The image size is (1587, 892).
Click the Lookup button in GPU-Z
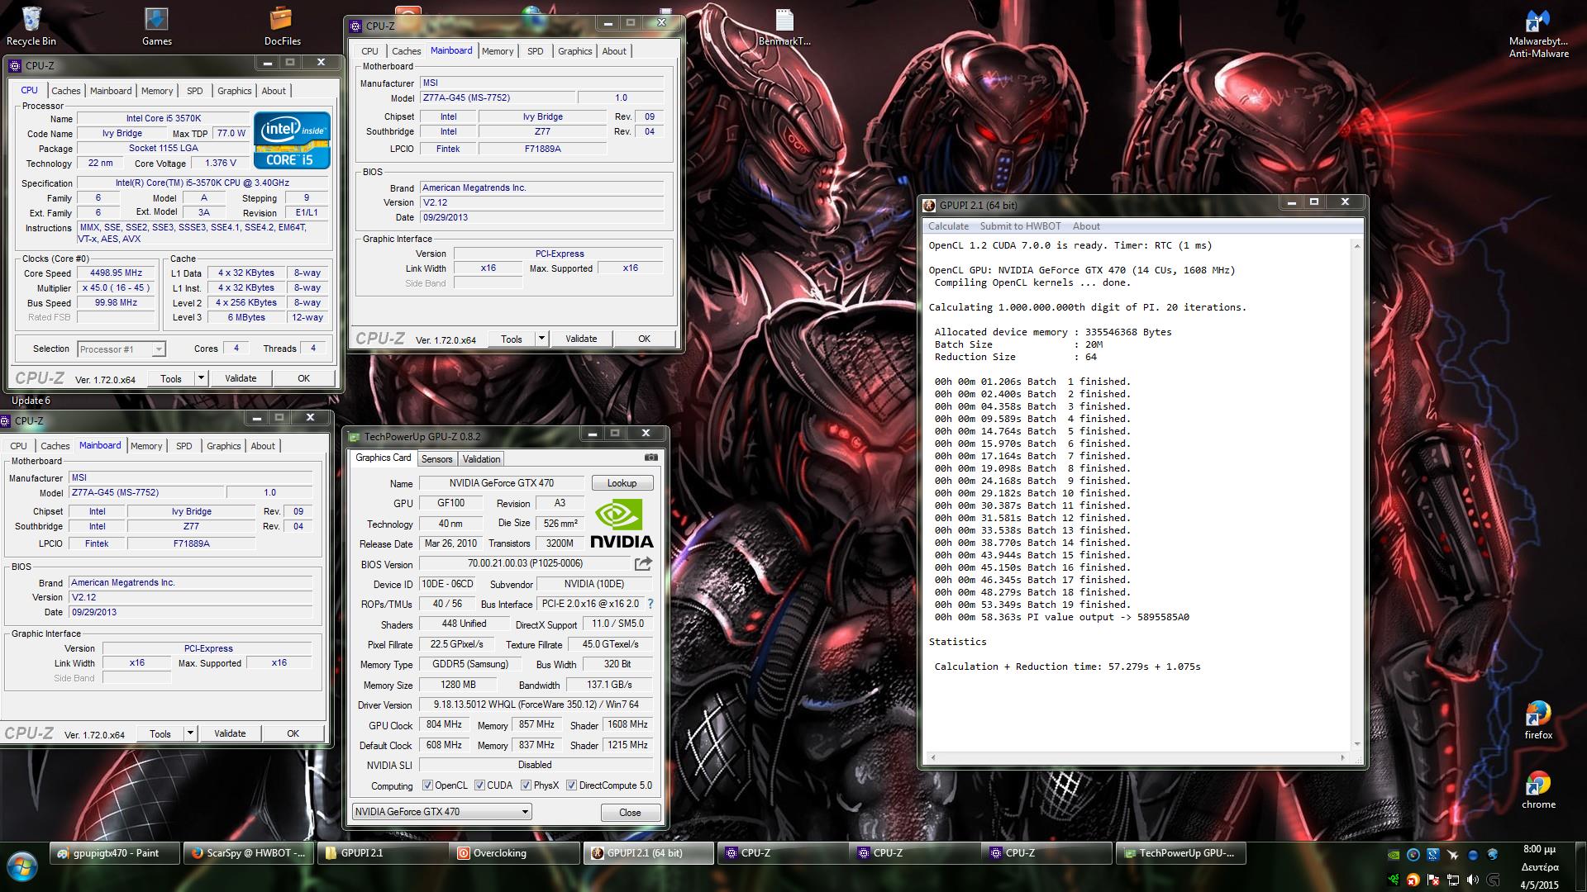[622, 483]
